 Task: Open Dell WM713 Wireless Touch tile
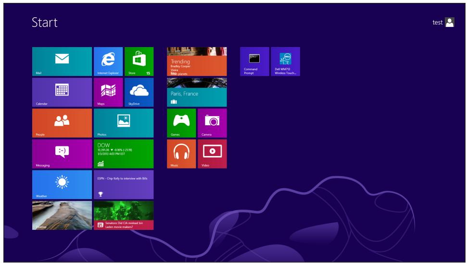[285, 61]
